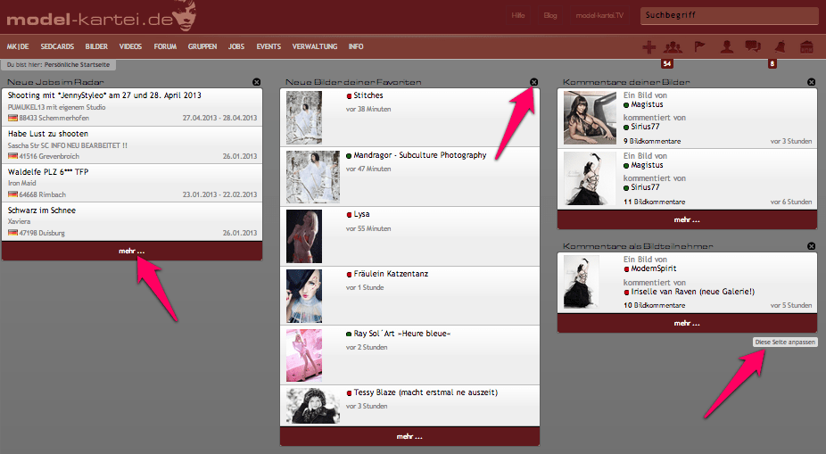Click 'mehr ...' under Neue Jobs im Radar
This screenshot has height=454, width=826.
pyautogui.click(x=132, y=252)
